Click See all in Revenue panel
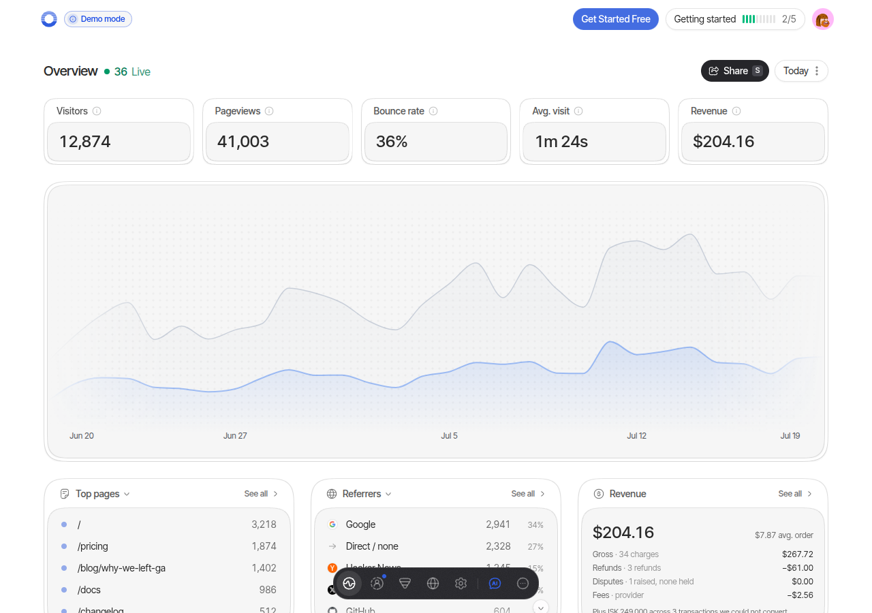The height and width of the screenshot is (613, 872). click(796, 494)
